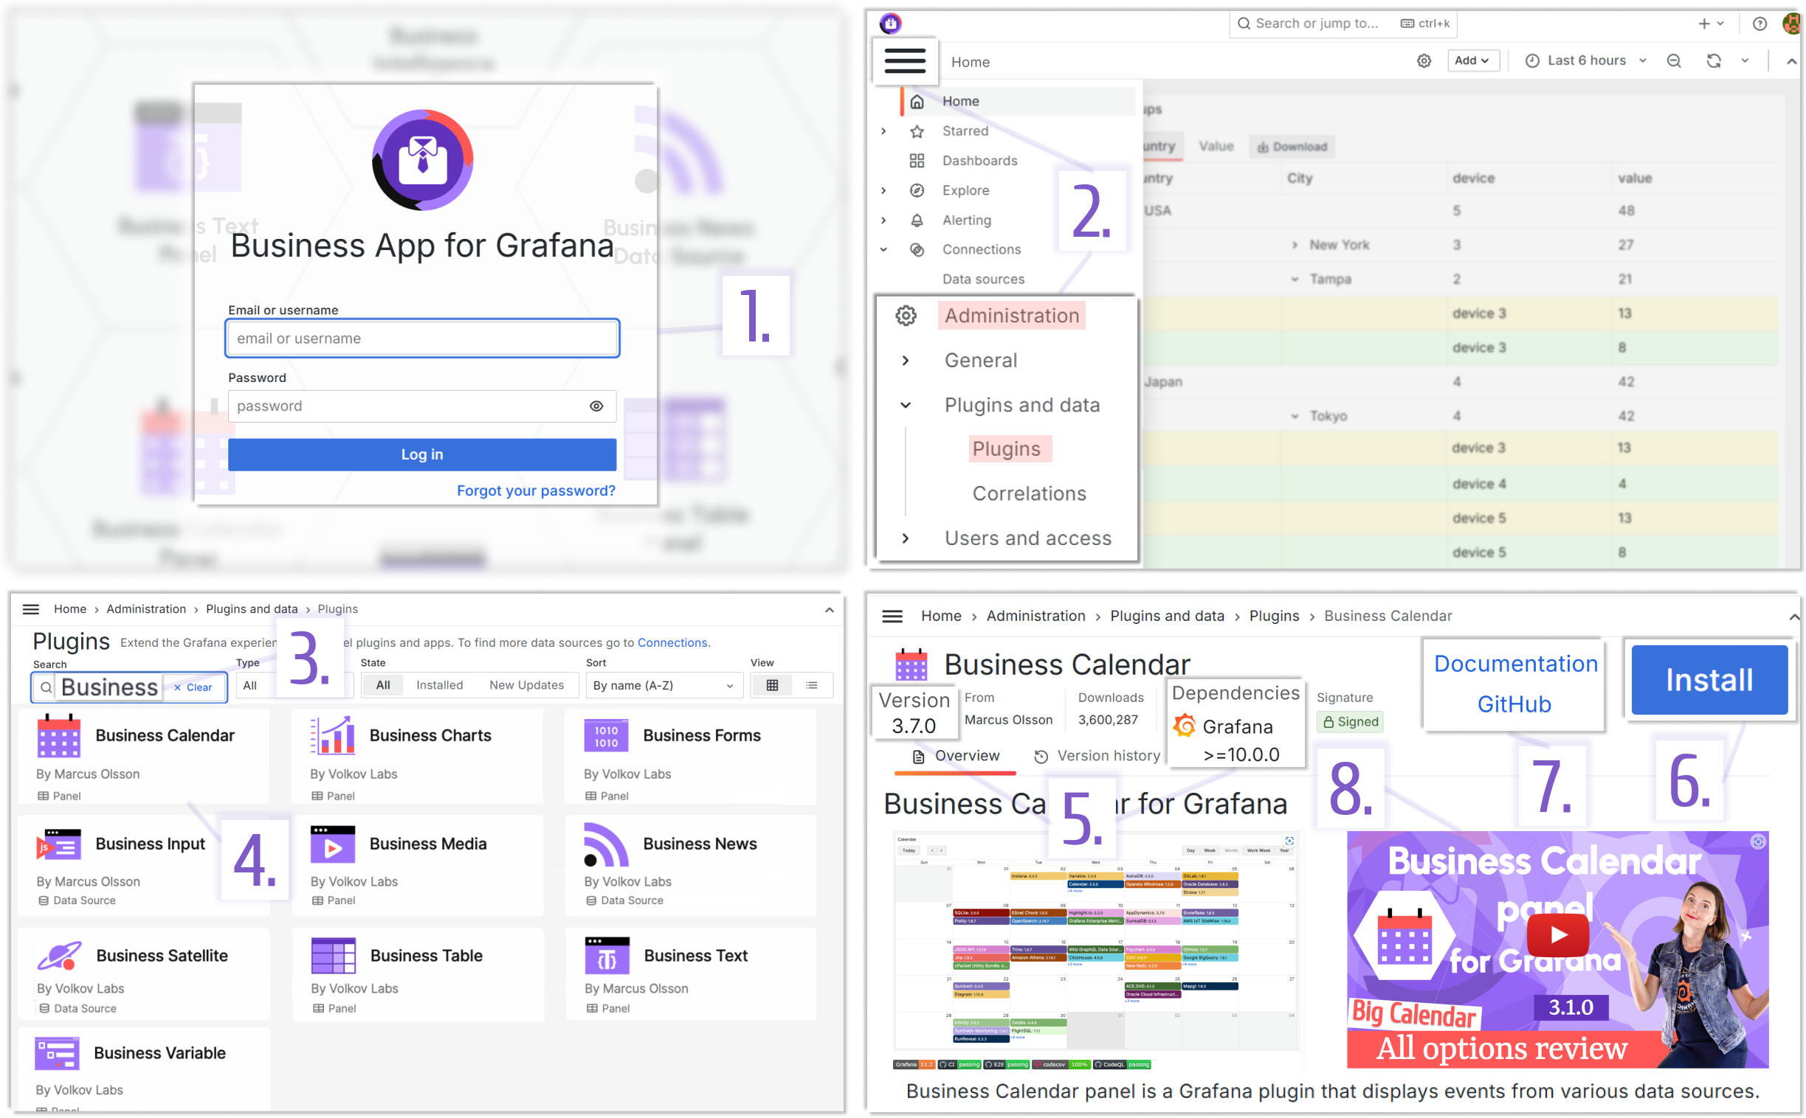Click Administration breadcrumb in Business Calendar page
Image resolution: width=1806 pixels, height=1118 pixels.
point(1035,616)
